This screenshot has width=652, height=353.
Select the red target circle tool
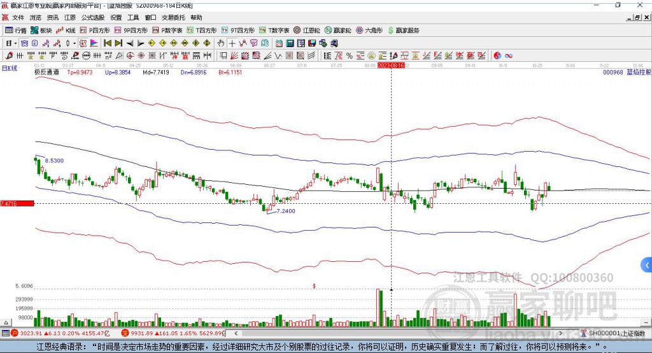(130, 55)
